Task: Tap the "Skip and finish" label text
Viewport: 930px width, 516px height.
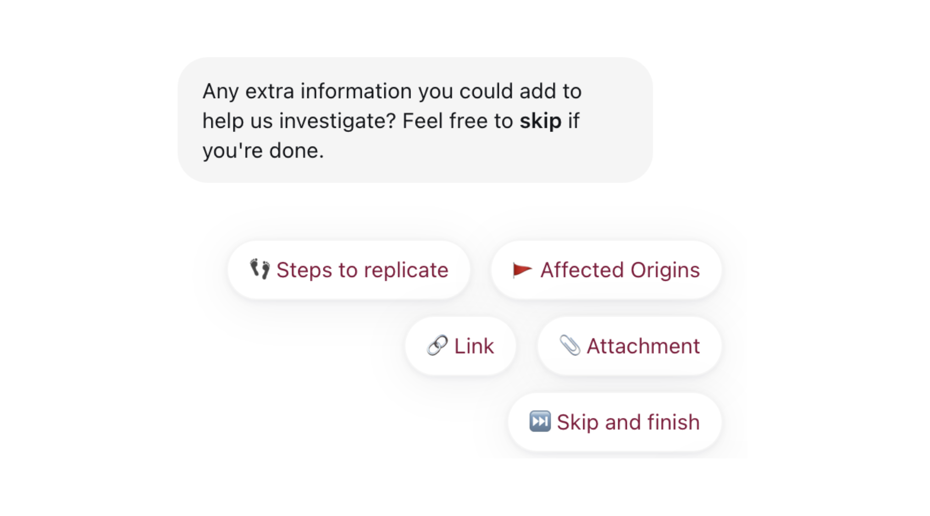Action: 628,422
